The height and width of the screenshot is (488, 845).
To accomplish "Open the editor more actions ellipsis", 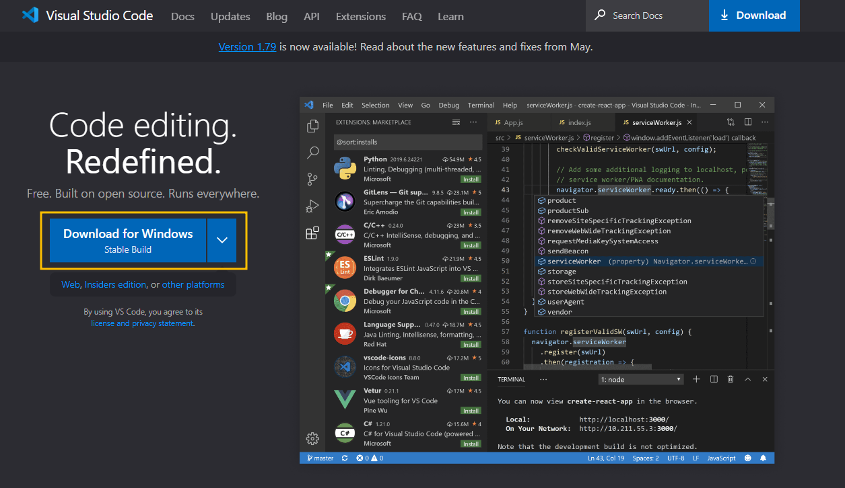I will pyautogui.click(x=765, y=122).
